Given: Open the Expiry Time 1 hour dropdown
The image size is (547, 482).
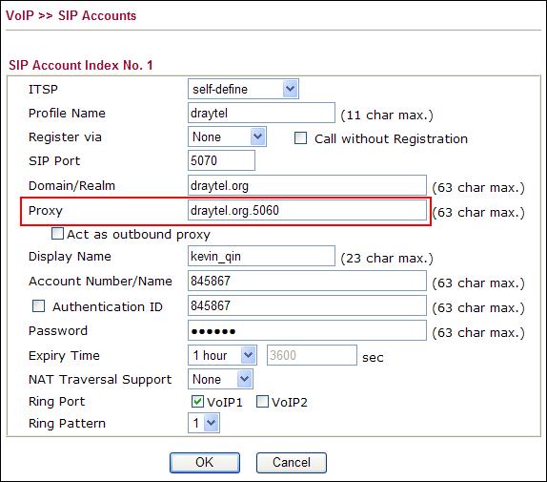Looking at the screenshot, I should click(x=222, y=355).
